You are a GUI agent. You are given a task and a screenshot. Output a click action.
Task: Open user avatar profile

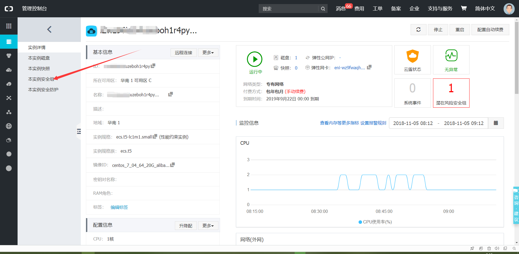tap(509, 9)
